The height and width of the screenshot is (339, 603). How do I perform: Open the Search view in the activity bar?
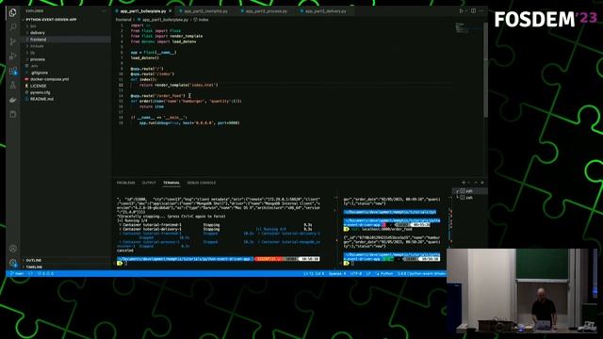12,26
